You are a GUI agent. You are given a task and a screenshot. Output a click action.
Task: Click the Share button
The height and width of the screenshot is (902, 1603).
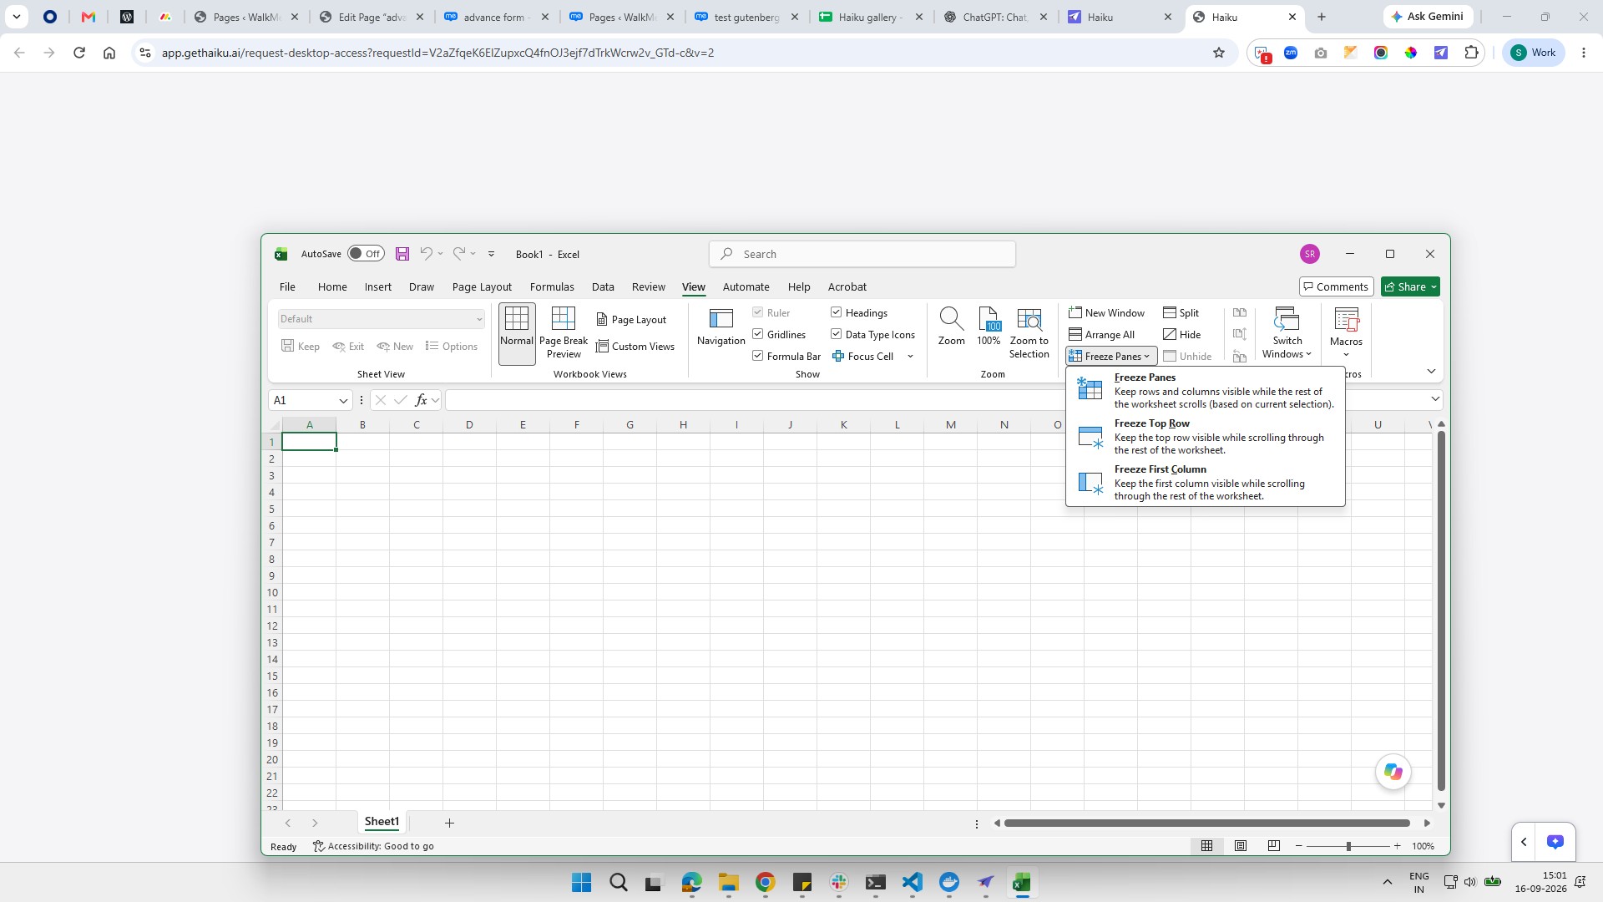[1410, 286]
